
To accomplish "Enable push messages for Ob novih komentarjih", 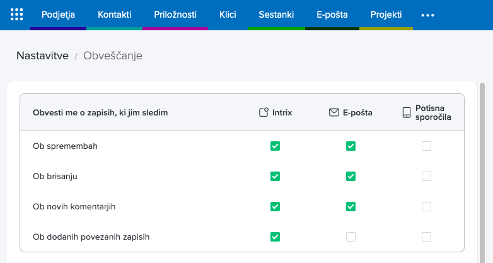I will 427,207.
